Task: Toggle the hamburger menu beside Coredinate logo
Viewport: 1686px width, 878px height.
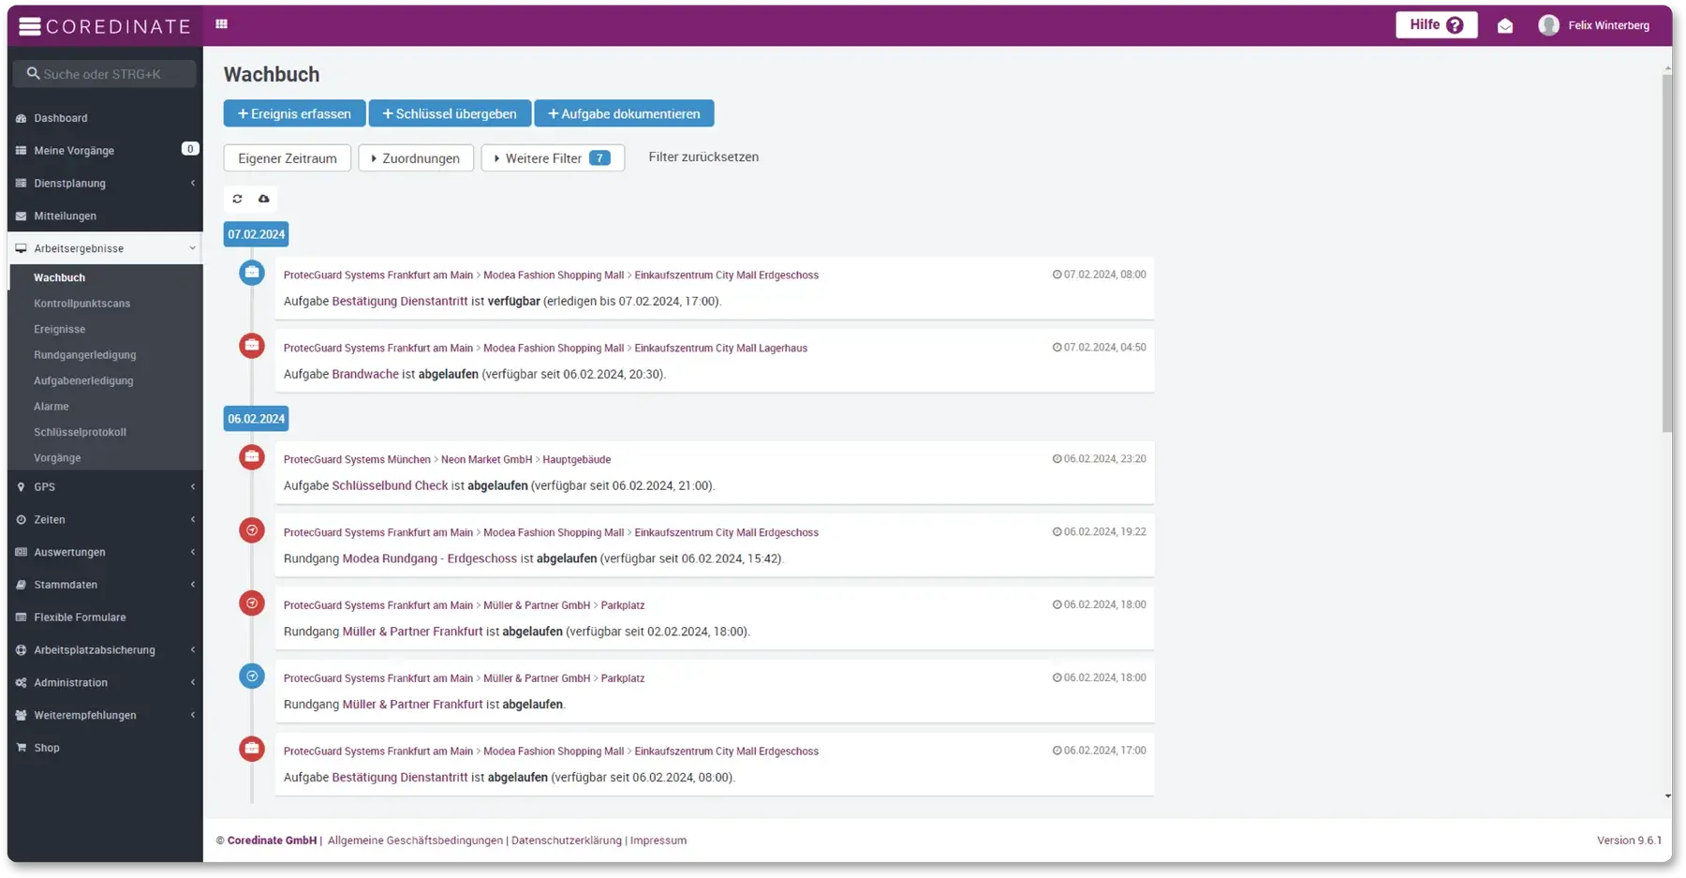Action: 30,26
